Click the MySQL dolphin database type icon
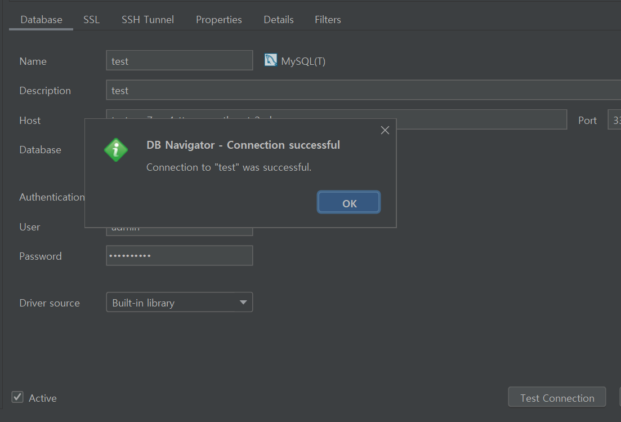The image size is (621, 422). tap(270, 60)
